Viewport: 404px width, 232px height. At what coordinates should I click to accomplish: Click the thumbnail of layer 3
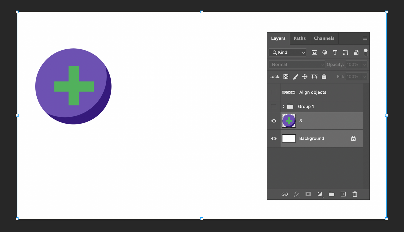289,121
